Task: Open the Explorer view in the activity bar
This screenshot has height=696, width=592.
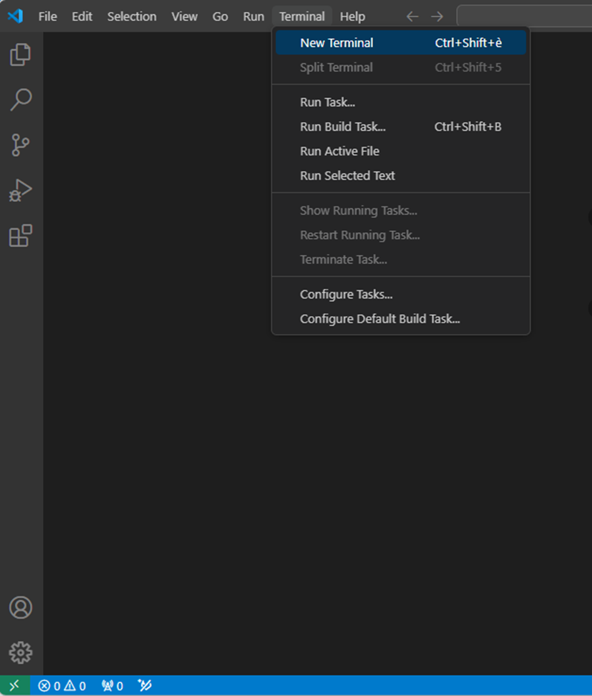Action: (21, 55)
